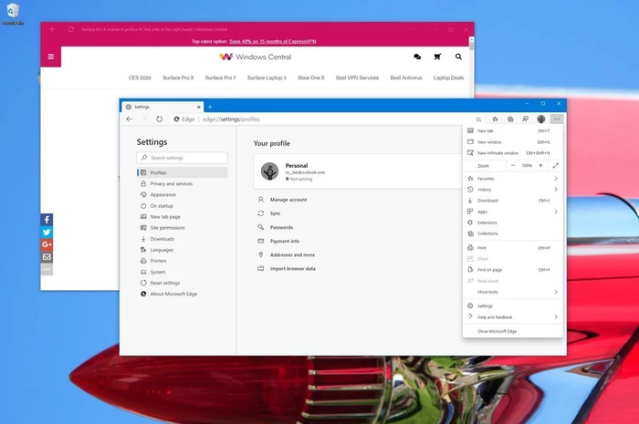The image size is (639, 424).
Task: Click the Windows Central logo
Action: click(x=255, y=57)
